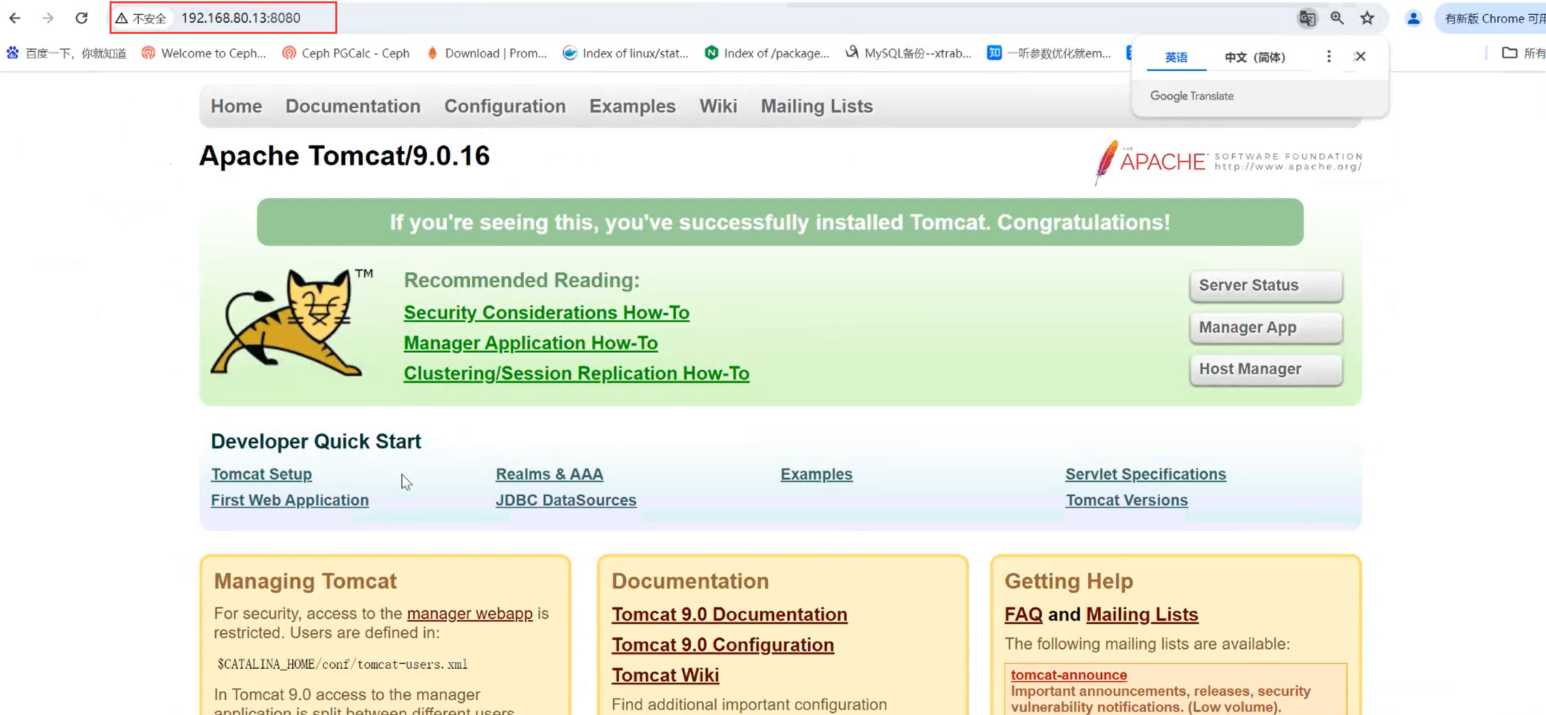1546x715 pixels.
Task: Click the zoom magnifier icon in address bar
Action: (1337, 18)
